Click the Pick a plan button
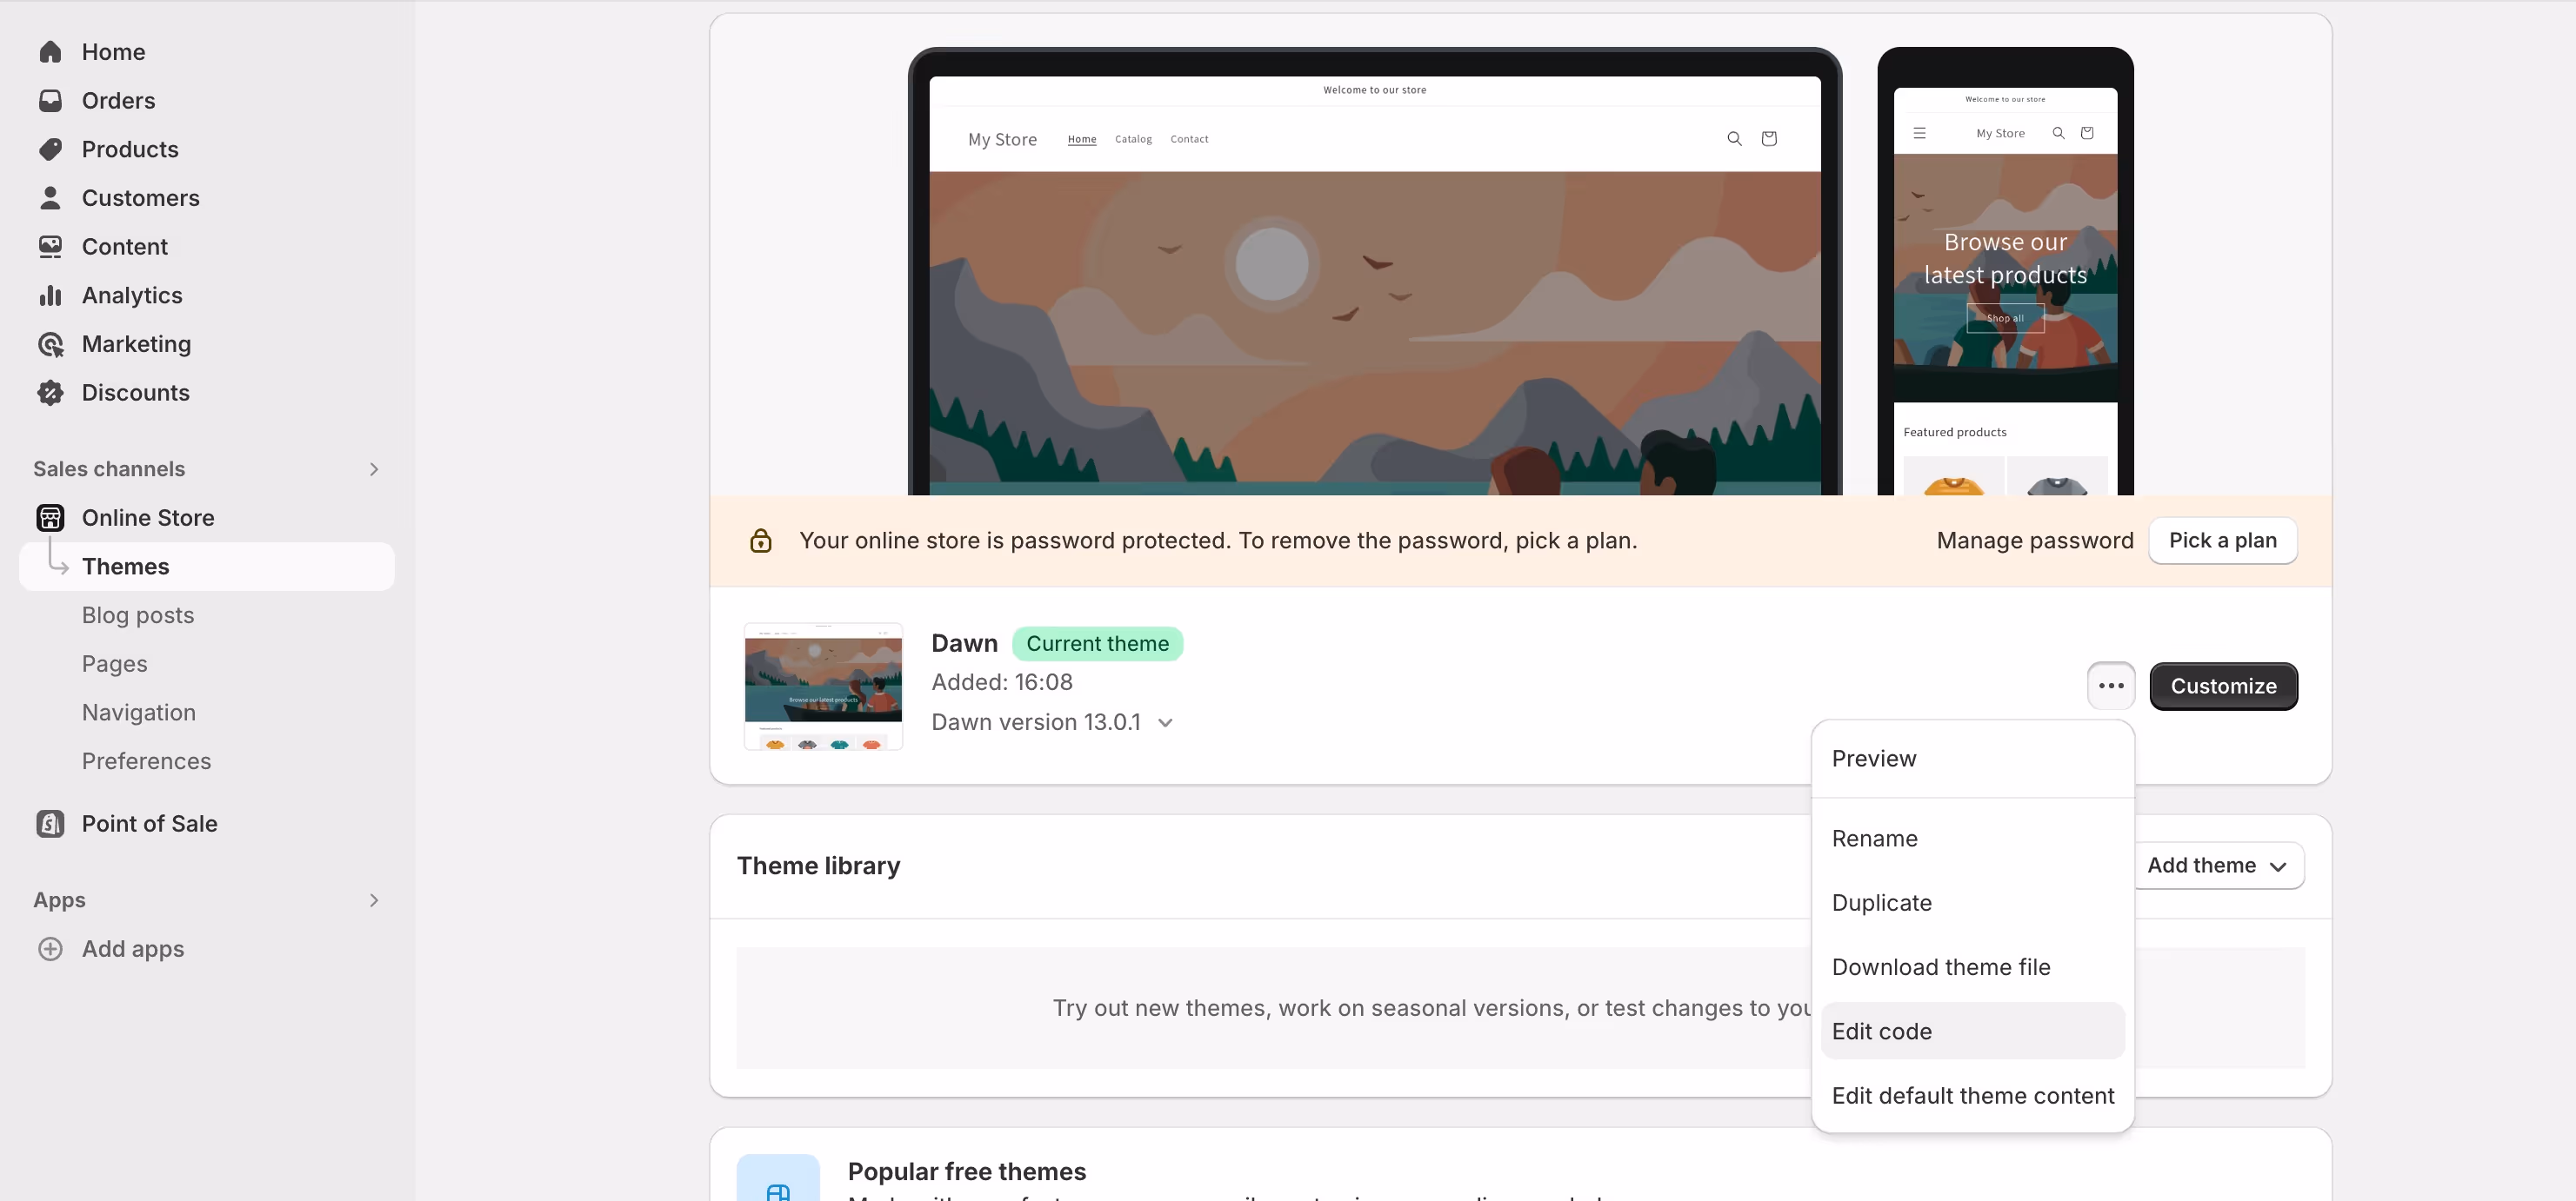This screenshot has height=1201, width=2576. [2222, 541]
